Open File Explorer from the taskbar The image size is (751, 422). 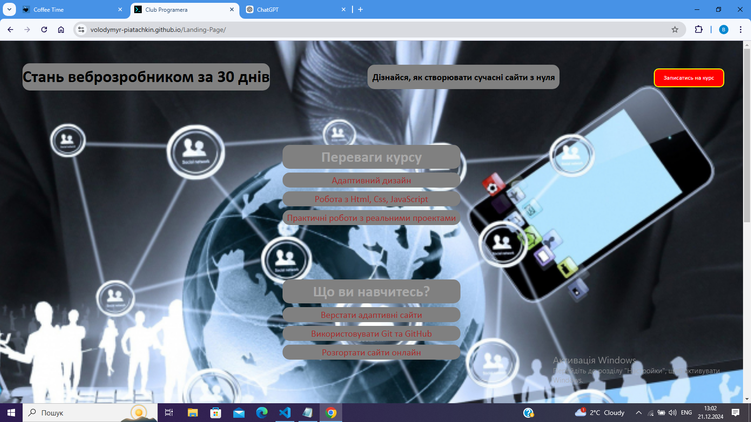pyautogui.click(x=192, y=413)
